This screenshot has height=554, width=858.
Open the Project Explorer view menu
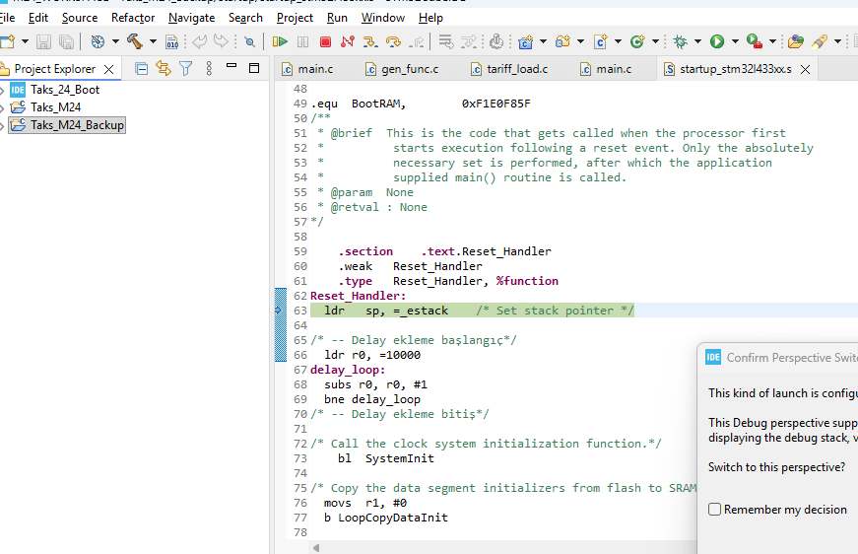click(209, 69)
